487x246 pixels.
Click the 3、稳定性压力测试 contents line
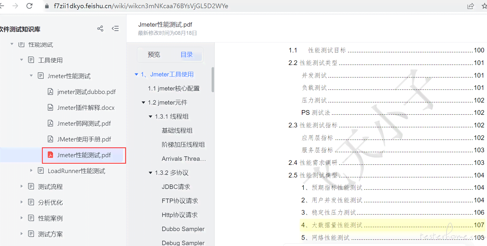click(393, 213)
